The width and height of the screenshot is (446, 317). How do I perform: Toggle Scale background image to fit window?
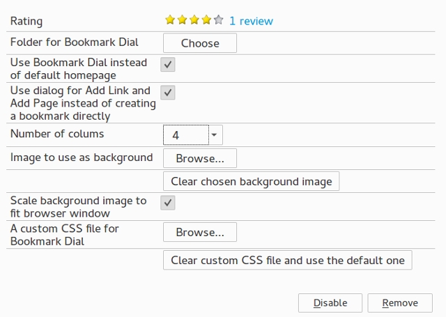click(168, 203)
